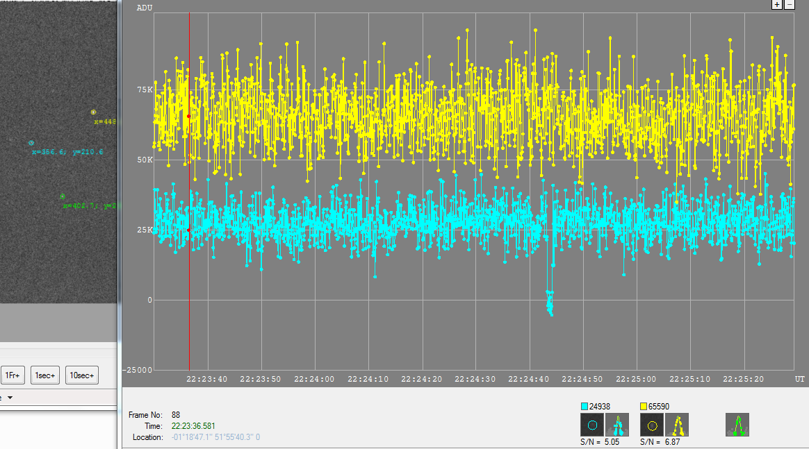Select the green star aperture in video
This screenshot has width=809, height=449.
point(62,196)
